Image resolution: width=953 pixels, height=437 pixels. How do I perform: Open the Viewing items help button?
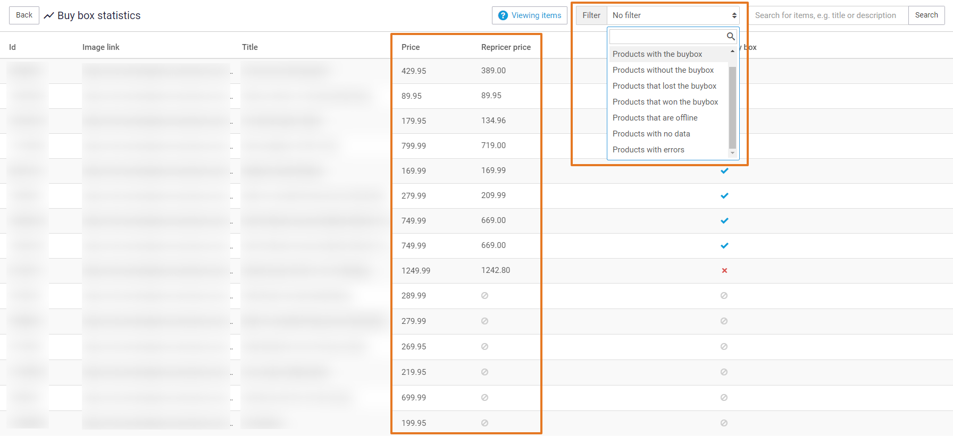tap(530, 15)
